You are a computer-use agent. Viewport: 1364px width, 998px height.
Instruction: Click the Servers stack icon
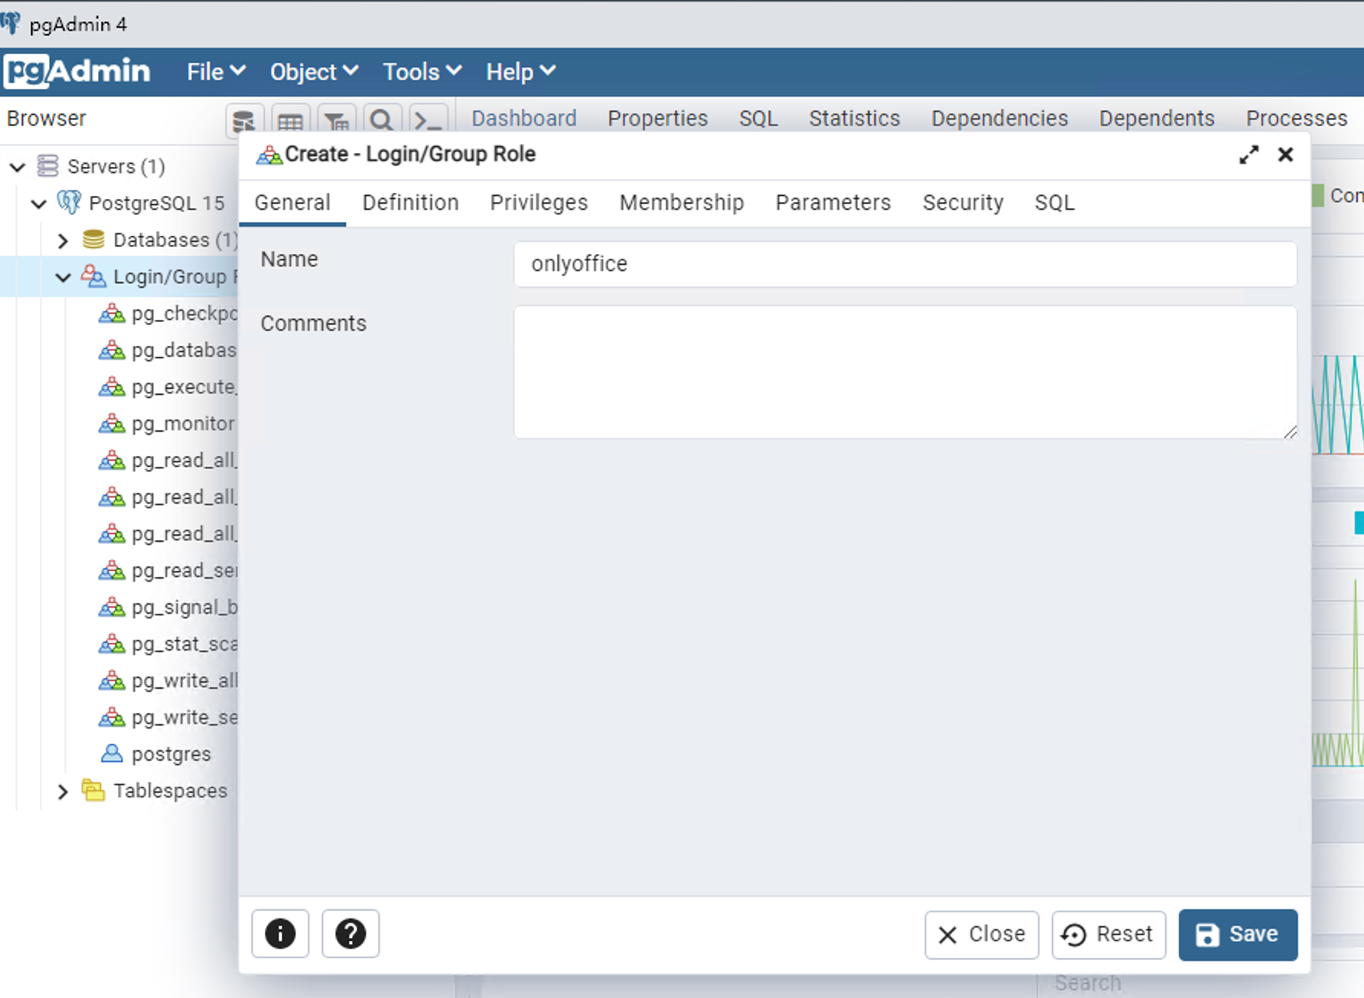(48, 166)
